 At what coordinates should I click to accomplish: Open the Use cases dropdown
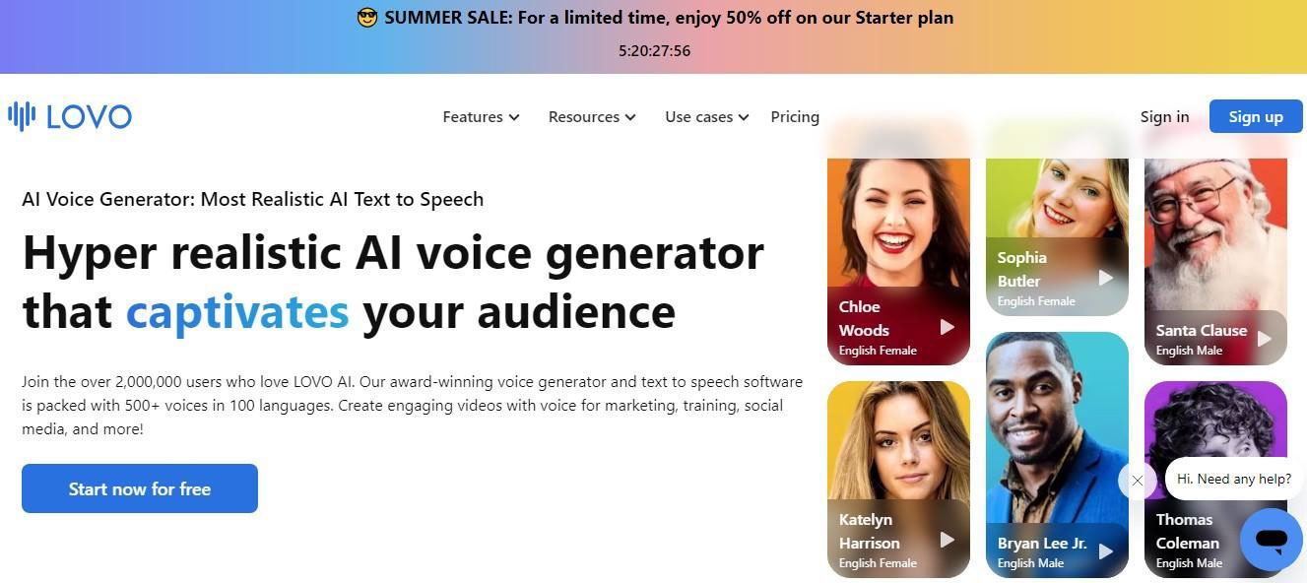(706, 117)
